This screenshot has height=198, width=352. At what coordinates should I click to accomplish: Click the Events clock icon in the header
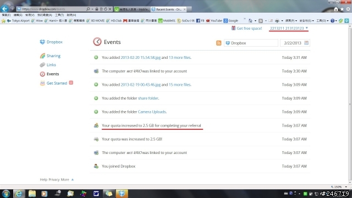click(97, 42)
